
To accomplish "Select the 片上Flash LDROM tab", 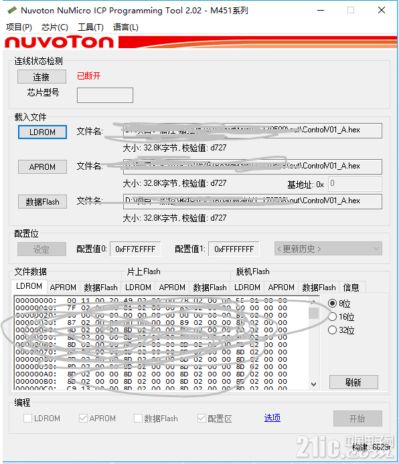I will pyautogui.click(x=138, y=287).
